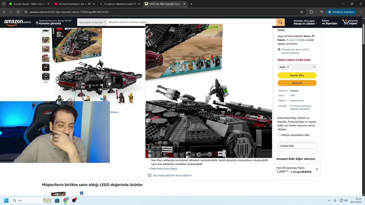The width and height of the screenshot is (365, 205).
Task: Open the Oyuncaklar ve Oyunlar search category dropdown
Action: point(92,22)
